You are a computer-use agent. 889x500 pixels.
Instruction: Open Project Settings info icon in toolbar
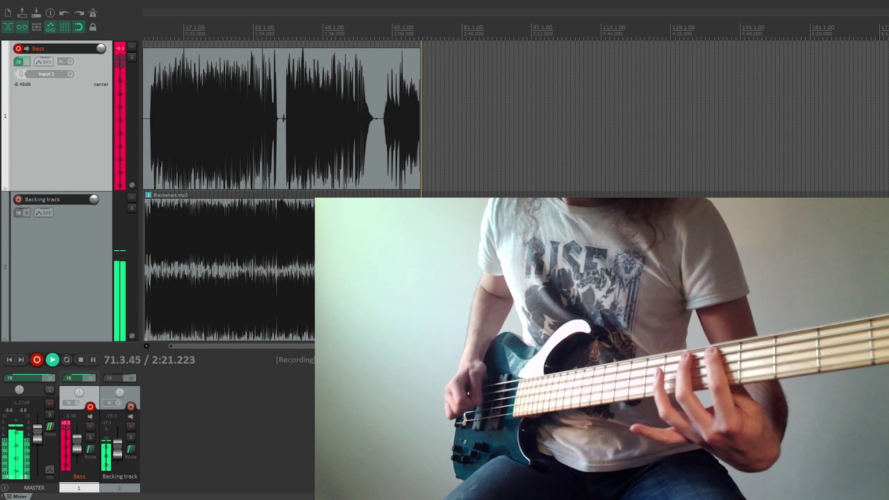tap(50, 13)
